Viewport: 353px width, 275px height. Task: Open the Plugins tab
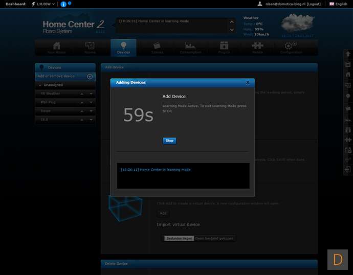pyautogui.click(x=224, y=48)
